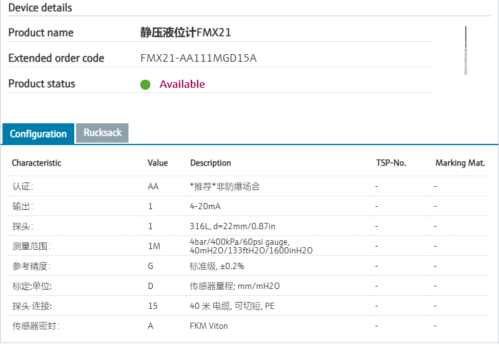Click the 1M measuring range value
Image resolution: width=499 pixels, height=345 pixels.
pyautogui.click(x=154, y=246)
